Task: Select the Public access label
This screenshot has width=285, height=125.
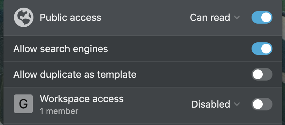Action: click(x=70, y=18)
